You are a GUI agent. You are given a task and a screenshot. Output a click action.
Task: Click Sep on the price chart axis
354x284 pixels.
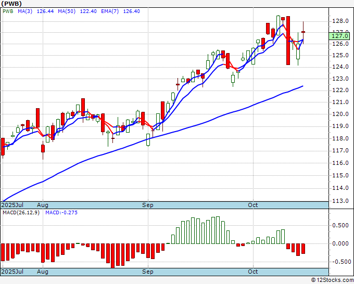coord(148,205)
